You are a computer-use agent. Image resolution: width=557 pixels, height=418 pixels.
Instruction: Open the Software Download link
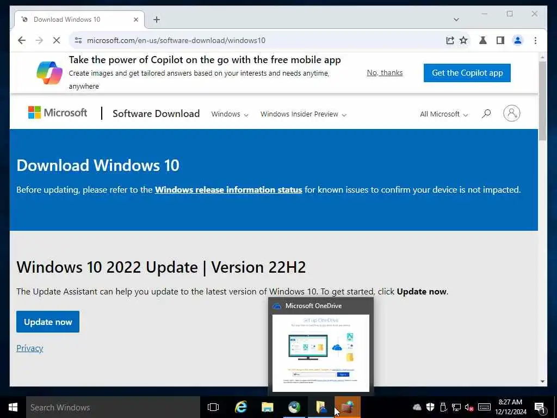[156, 113]
